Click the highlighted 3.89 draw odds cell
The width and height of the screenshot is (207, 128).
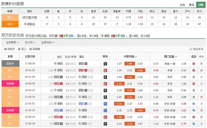coord(130,64)
